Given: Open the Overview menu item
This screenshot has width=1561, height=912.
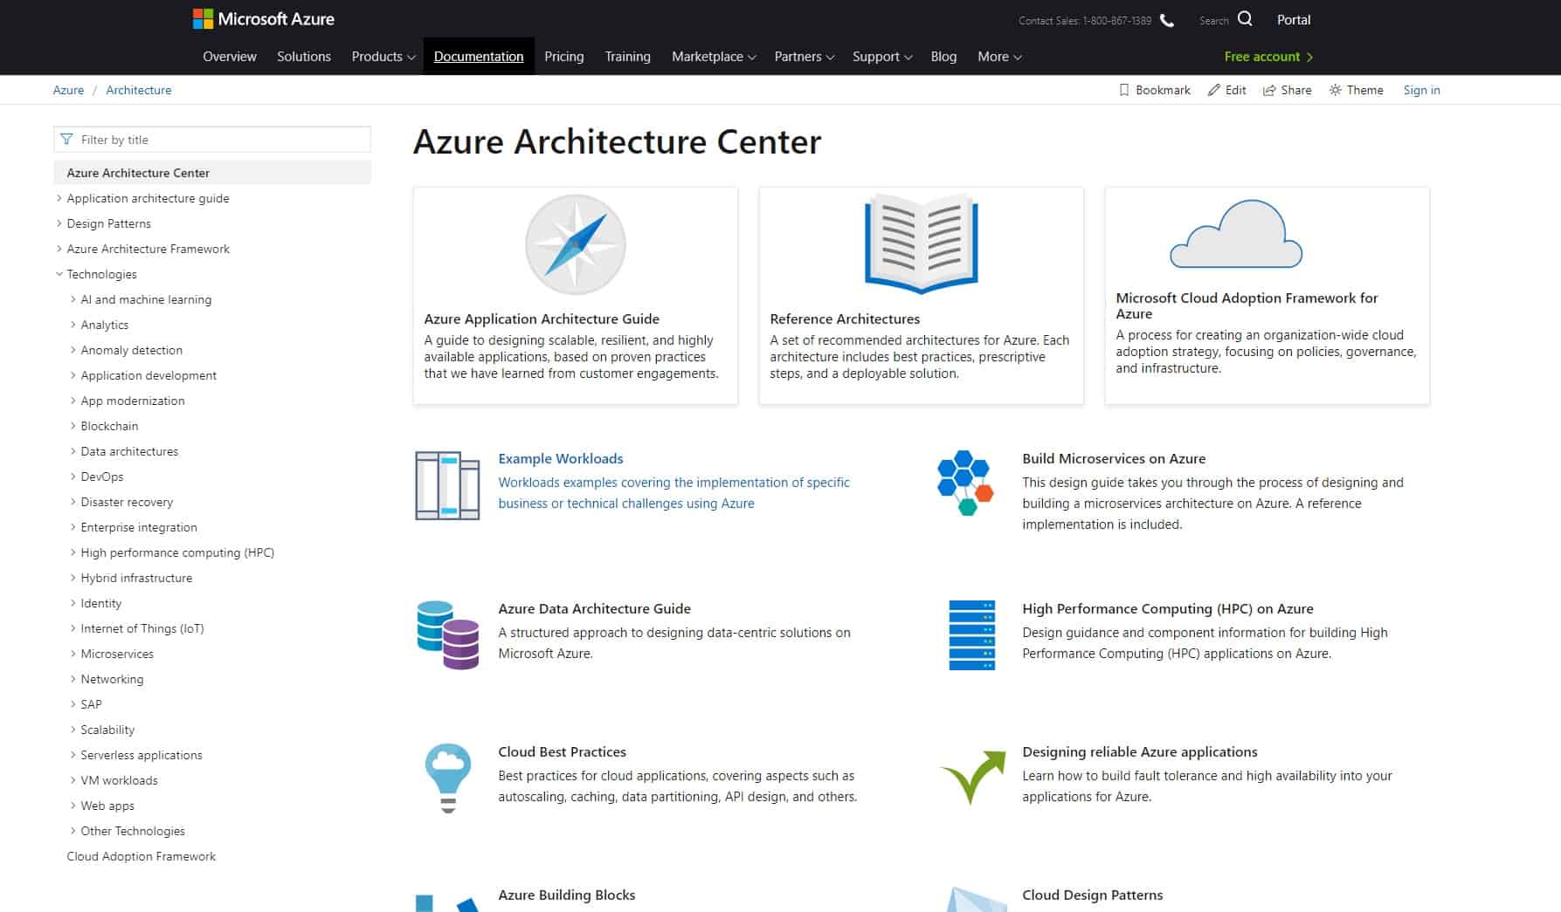Looking at the screenshot, I should [x=230, y=56].
